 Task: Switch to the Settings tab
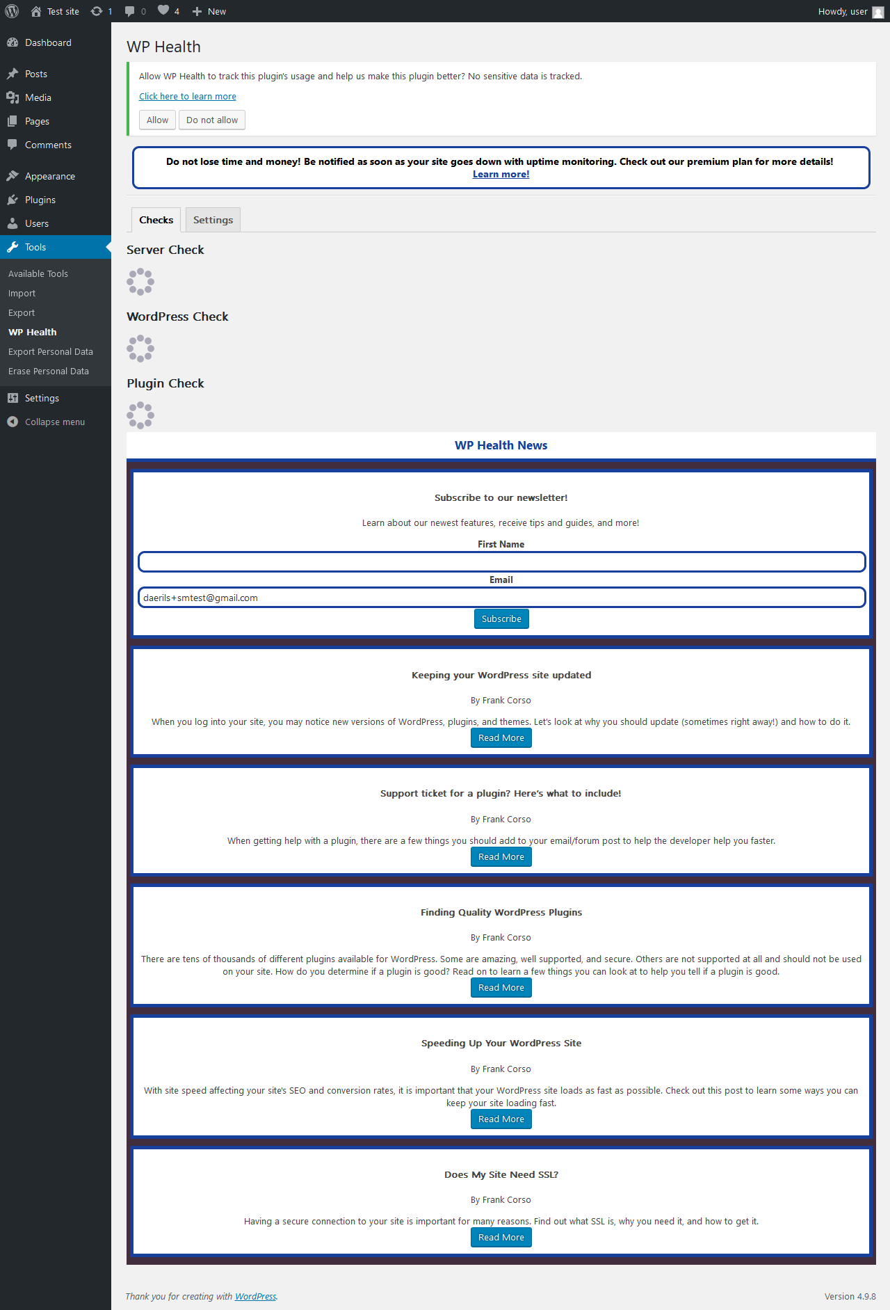(213, 220)
